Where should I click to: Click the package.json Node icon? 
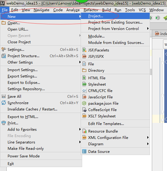(84, 103)
